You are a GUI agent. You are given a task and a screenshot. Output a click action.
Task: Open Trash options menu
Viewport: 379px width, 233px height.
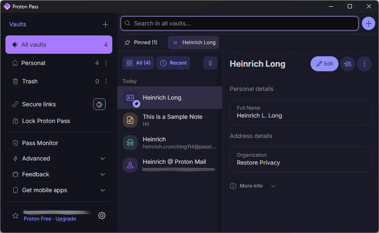[106, 81]
